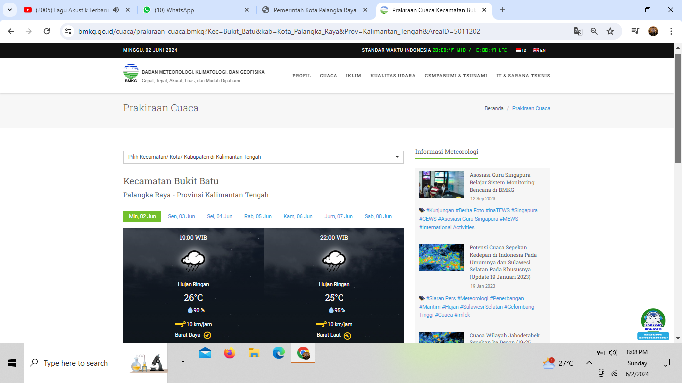Viewport: 682px width, 383px height.
Task: Open the tab search chevron
Action: click(x=9, y=10)
